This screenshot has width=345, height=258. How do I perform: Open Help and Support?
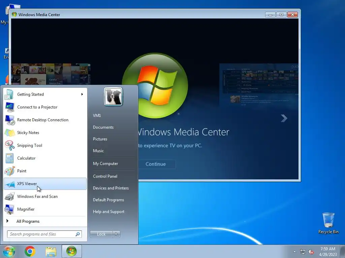click(x=108, y=212)
